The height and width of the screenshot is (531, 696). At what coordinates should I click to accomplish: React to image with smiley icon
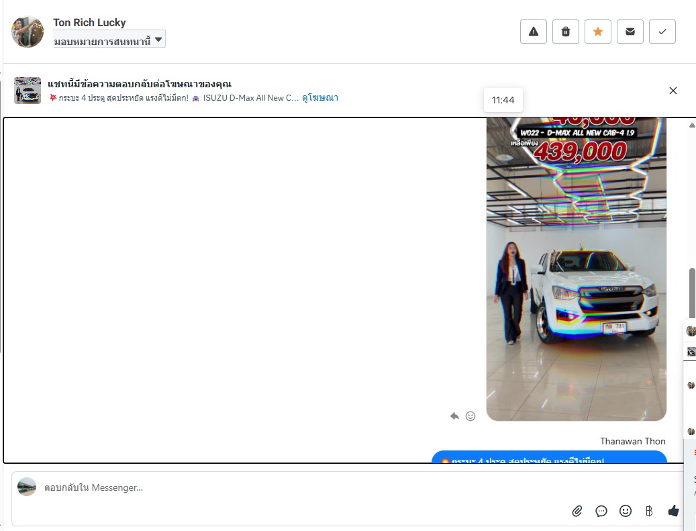[x=470, y=416]
